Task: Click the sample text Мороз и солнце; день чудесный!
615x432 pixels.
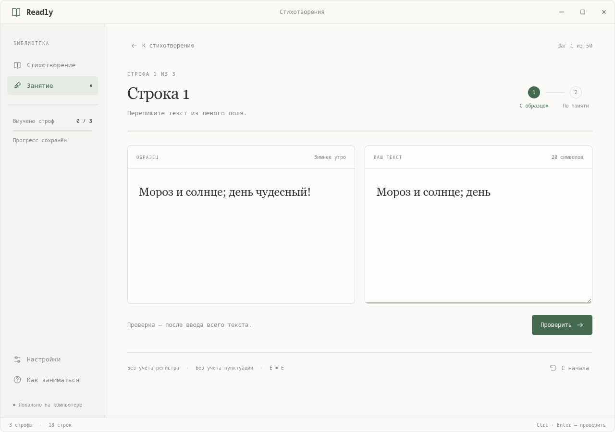Action: (225, 192)
